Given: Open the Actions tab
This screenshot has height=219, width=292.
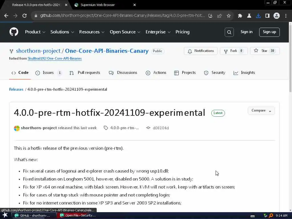Looking at the screenshot, I should tap(156, 73).
